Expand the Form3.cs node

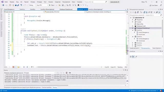[132, 43]
